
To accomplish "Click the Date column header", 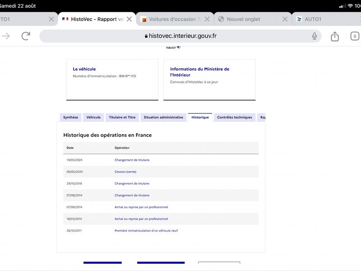I will 70,148.
